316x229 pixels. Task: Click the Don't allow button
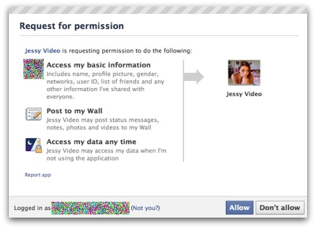tap(280, 207)
